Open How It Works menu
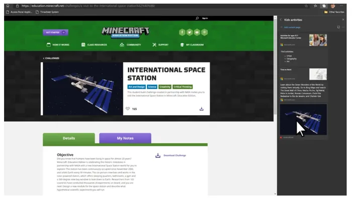This screenshot has height=203, width=352. pyautogui.click(x=58, y=45)
